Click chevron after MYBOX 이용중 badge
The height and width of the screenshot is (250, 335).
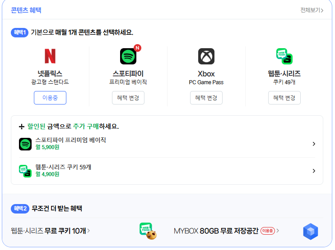coord(278,231)
